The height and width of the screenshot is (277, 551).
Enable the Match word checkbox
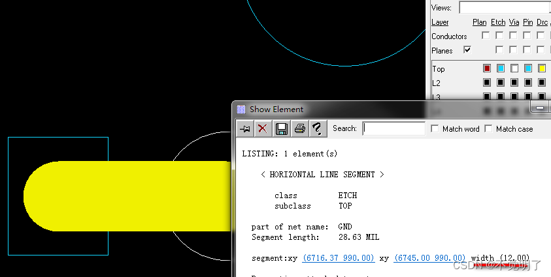click(x=435, y=129)
